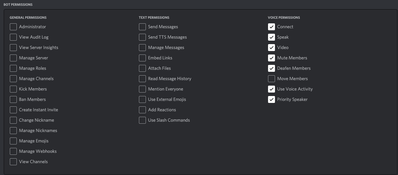This screenshot has width=398, height=175.
Task: Check the Mention Everyone box
Action: (x=142, y=89)
